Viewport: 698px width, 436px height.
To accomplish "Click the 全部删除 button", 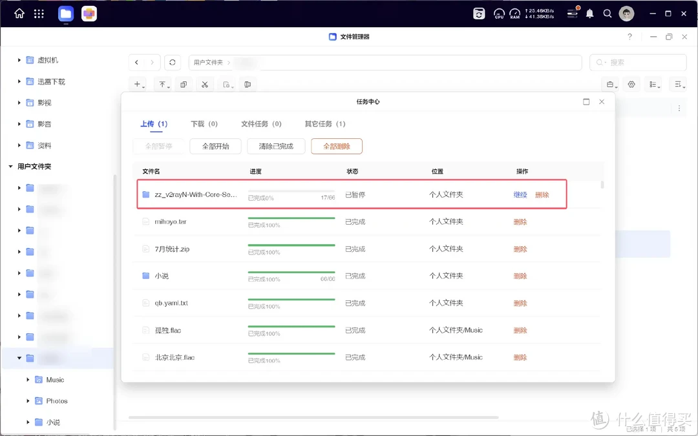I will coord(336,146).
